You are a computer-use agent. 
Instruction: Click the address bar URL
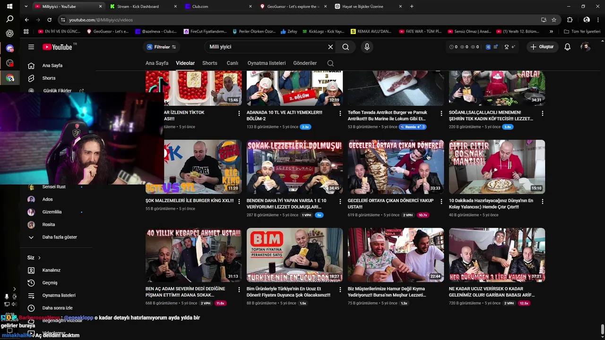click(101, 20)
